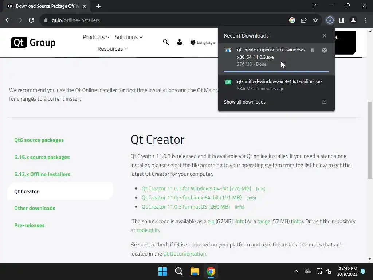The width and height of the screenshot is (373, 280).
Task: Click Info link after zip (67MB)
Action: (x=240, y=221)
